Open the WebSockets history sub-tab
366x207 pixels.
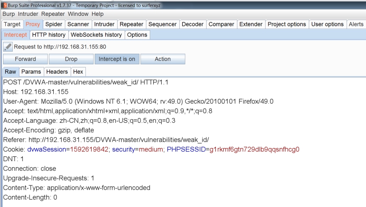[x=96, y=35]
